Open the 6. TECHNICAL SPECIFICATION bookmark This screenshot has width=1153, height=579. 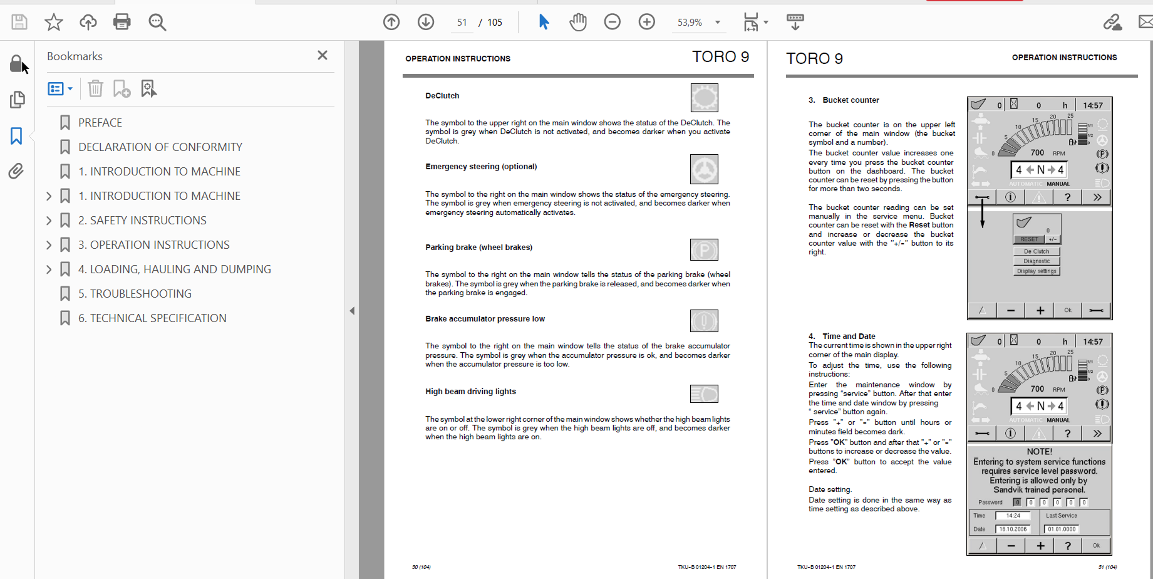(152, 318)
